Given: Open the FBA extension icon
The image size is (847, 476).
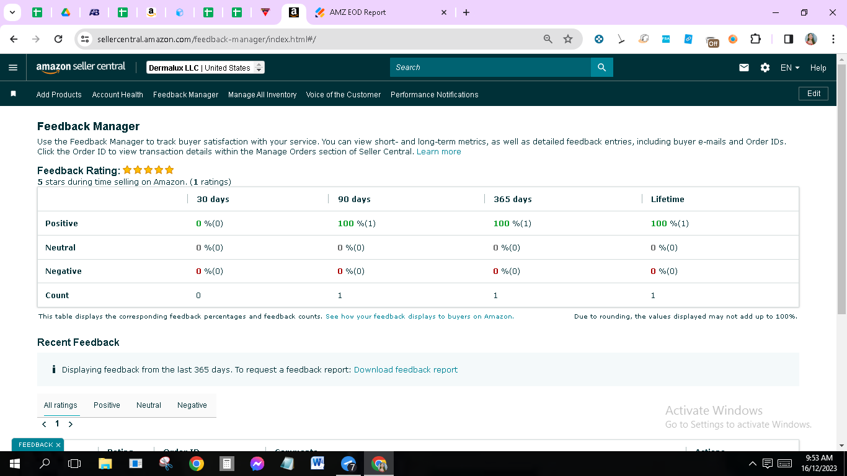Looking at the screenshot, I should point(666,39).
